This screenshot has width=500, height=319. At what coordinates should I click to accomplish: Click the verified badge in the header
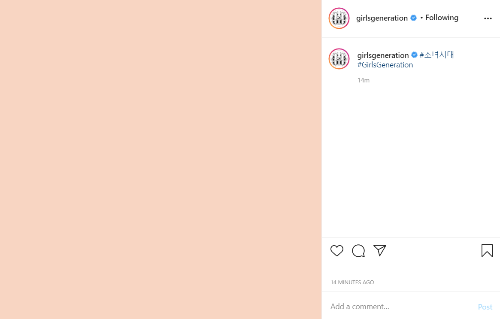(414, 18)
